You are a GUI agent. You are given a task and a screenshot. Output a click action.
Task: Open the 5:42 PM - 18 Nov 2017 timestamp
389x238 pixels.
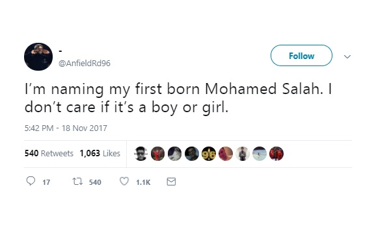coord(66,128)
